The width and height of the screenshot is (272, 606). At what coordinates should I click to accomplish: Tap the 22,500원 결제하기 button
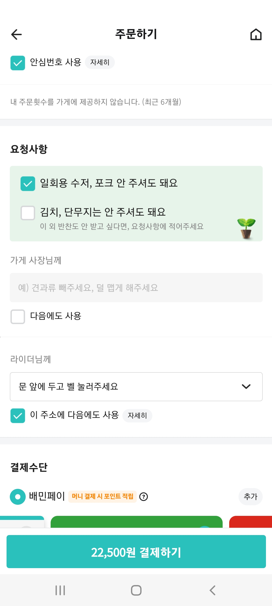point(136,552)
